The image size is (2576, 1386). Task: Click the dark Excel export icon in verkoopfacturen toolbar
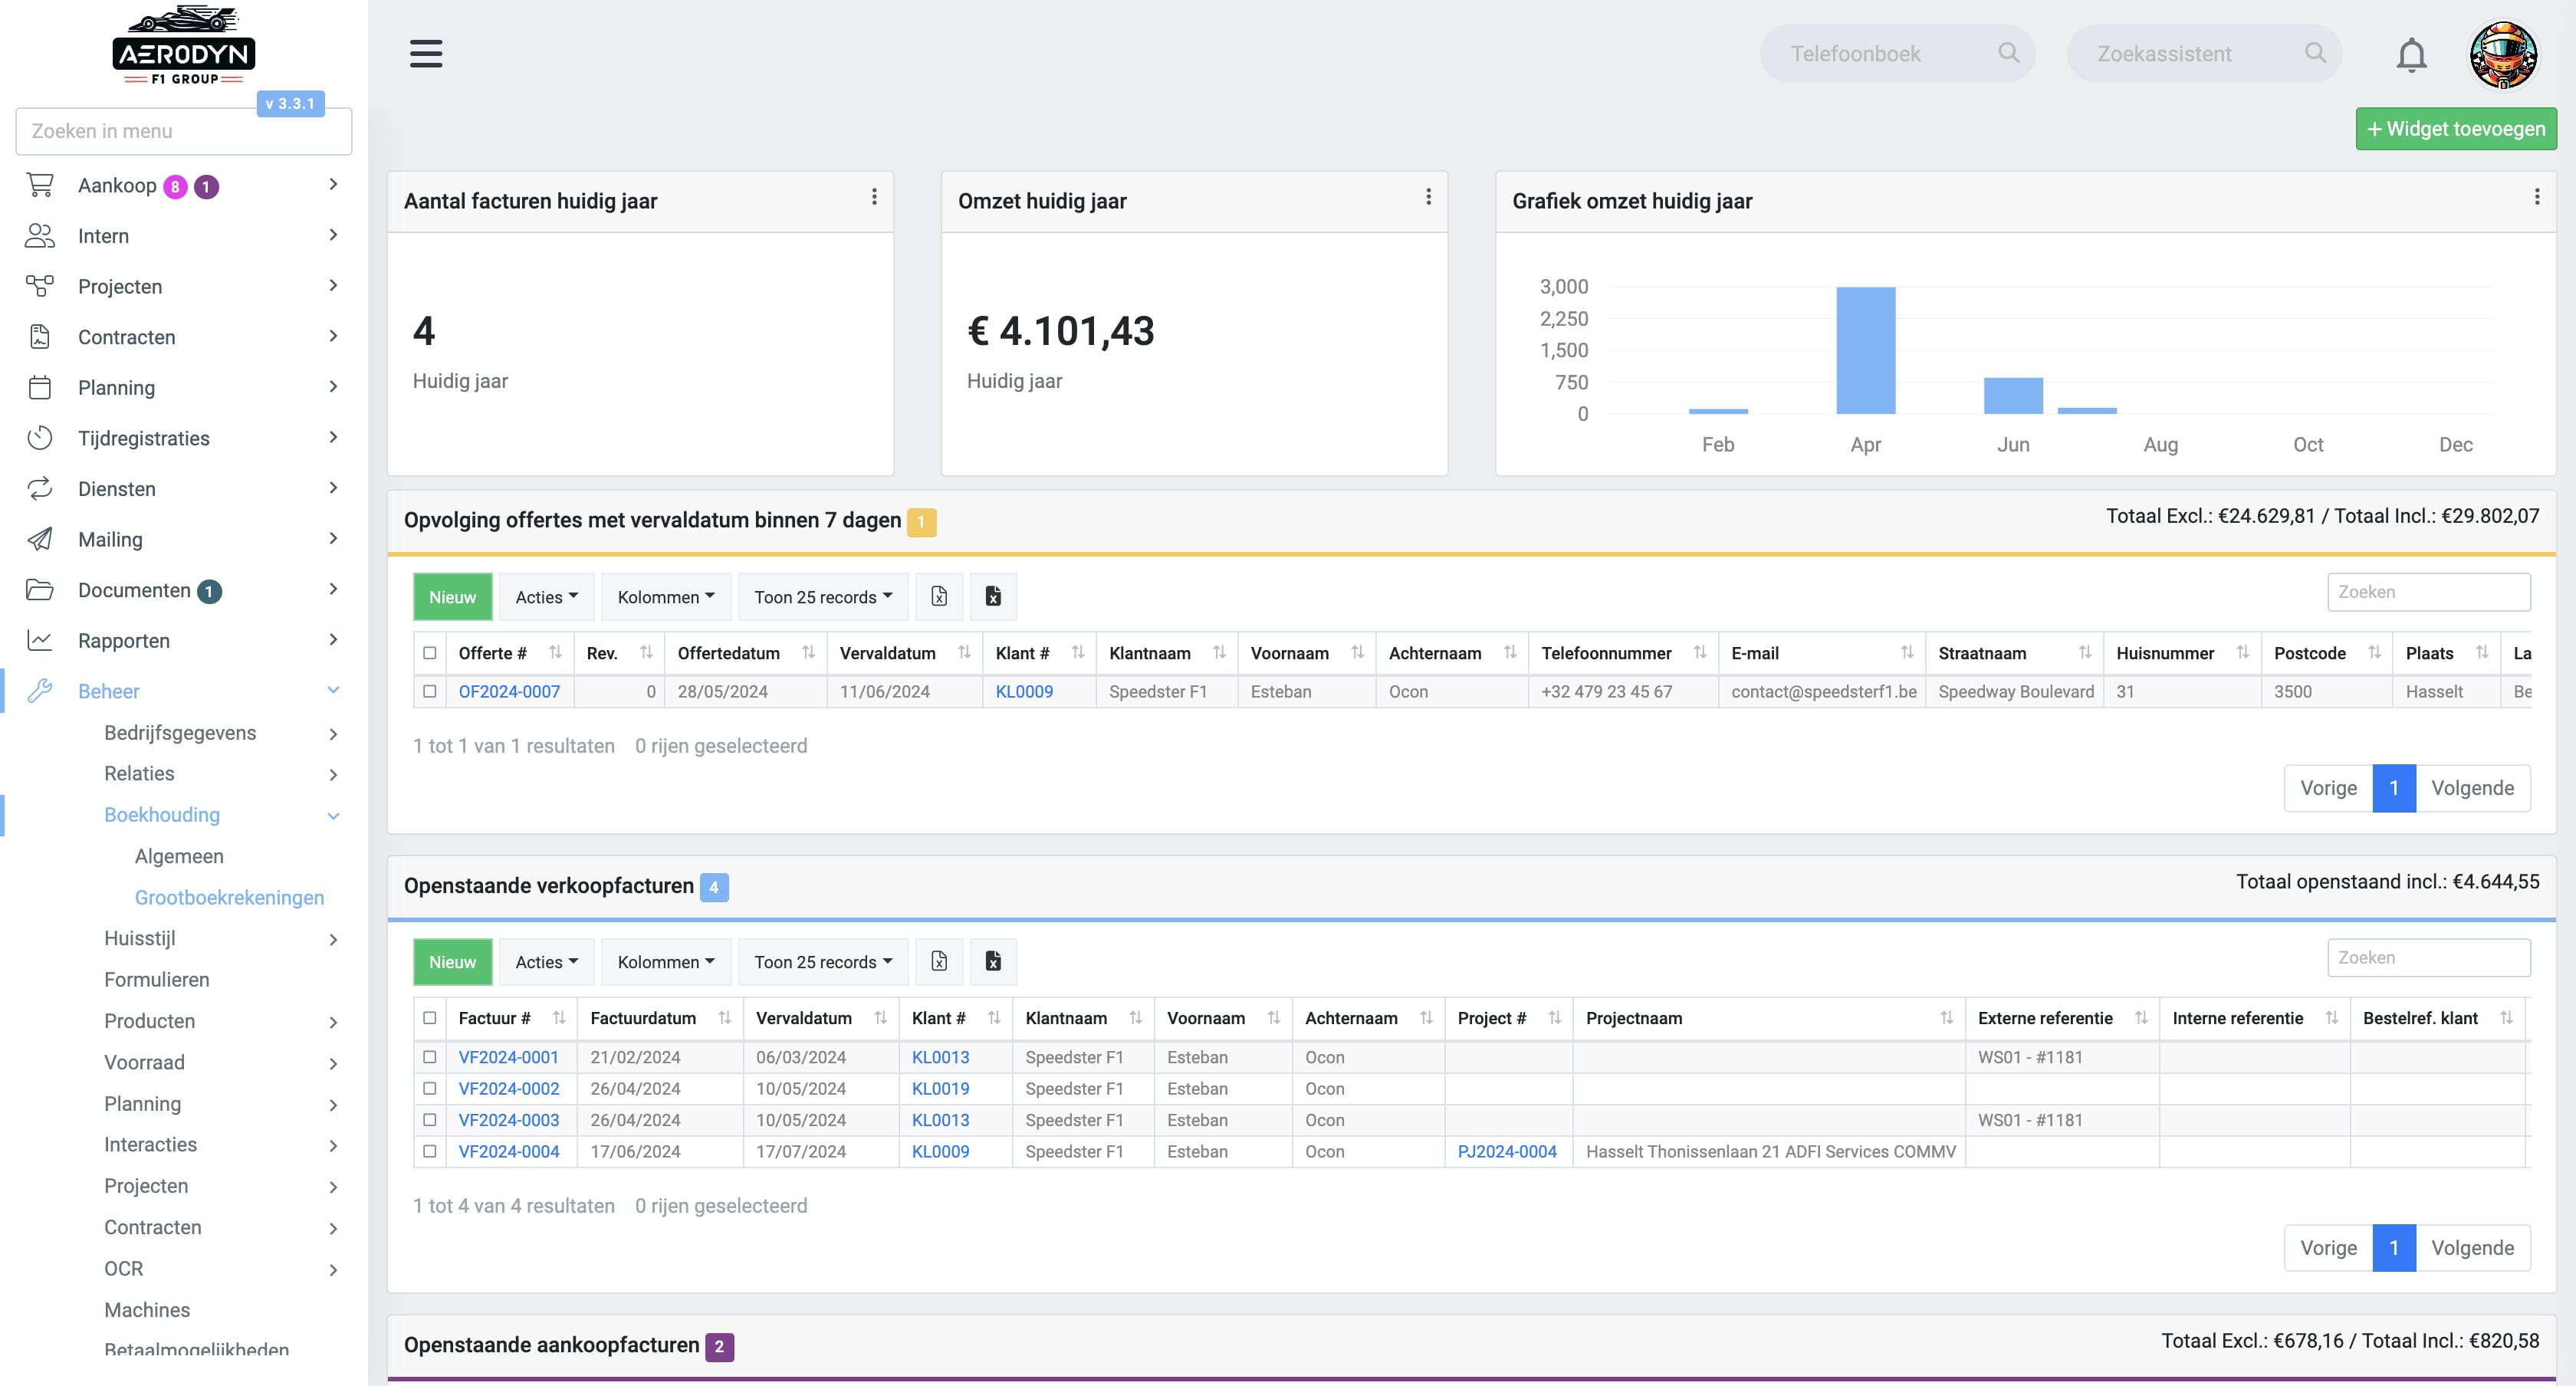pyautogui.click(x=992, y=961)
